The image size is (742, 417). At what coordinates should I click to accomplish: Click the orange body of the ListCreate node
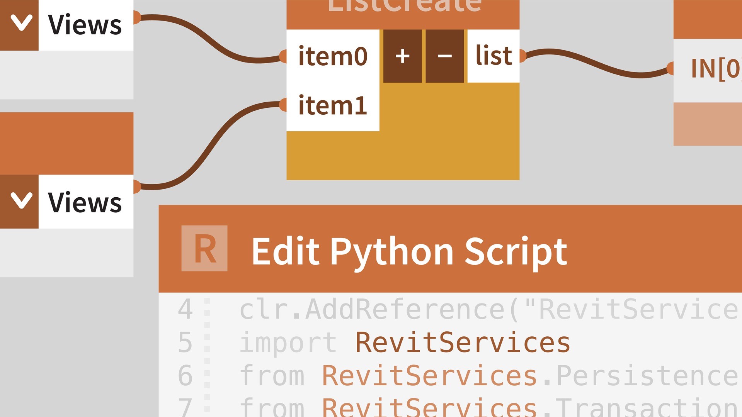[403, 156]
